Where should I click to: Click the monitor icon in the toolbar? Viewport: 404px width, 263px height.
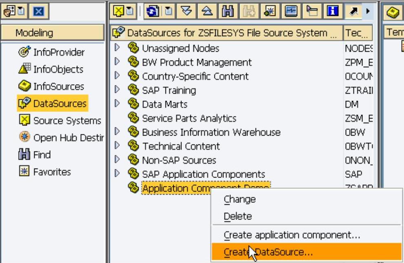(x=291, y=11)
